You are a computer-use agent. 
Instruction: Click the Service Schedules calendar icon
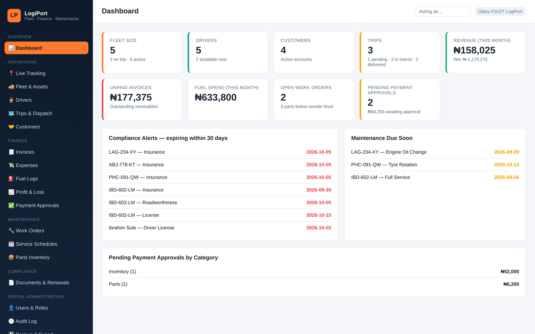[x=11, y=244]
